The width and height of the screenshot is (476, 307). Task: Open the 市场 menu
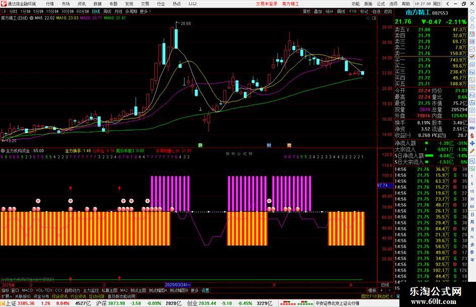pos(65,4)
